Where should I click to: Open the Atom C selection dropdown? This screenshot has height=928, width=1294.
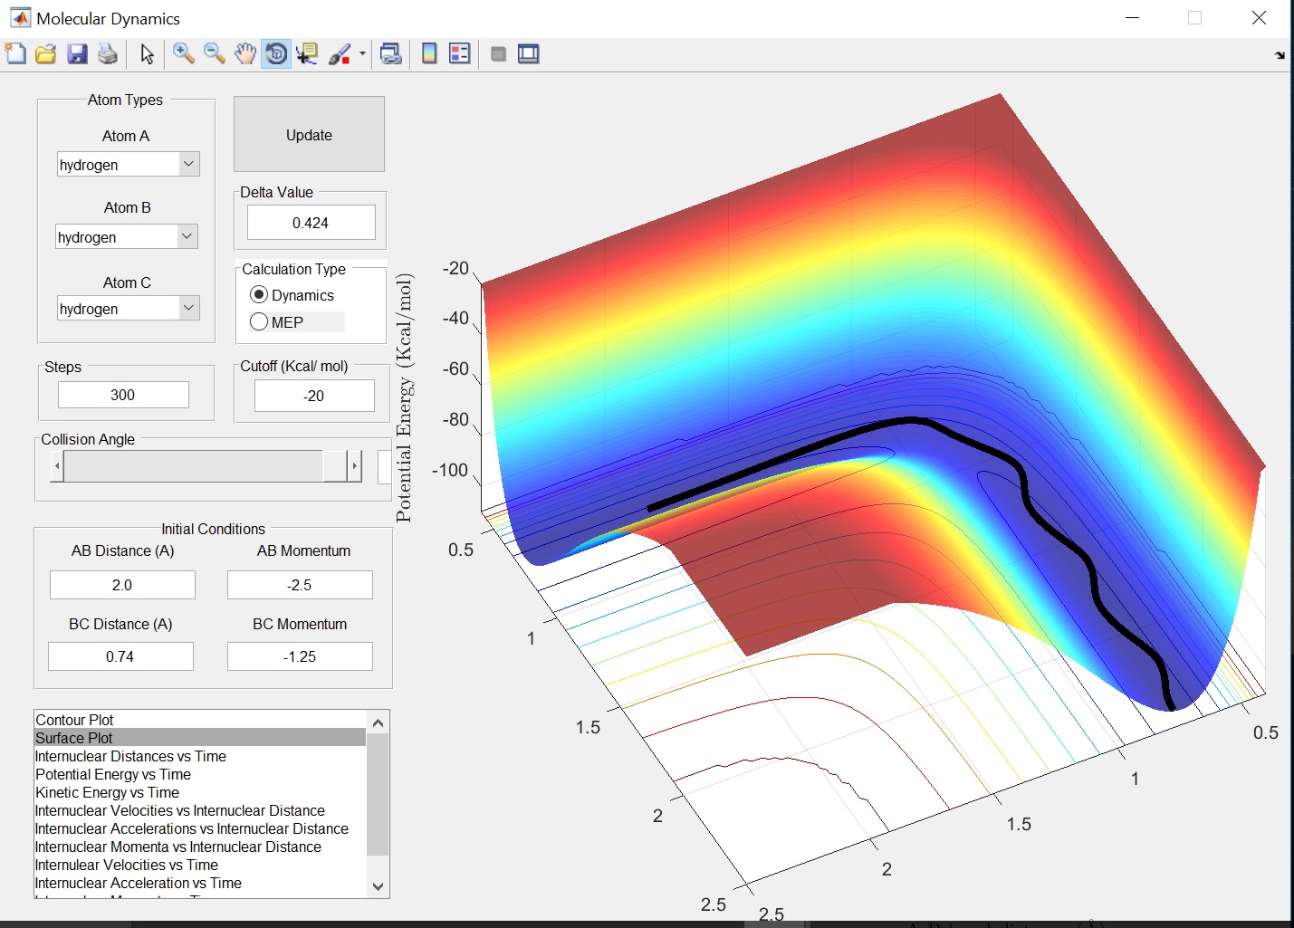[x=188, y=309]
